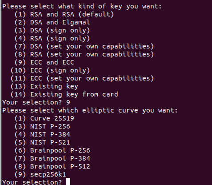Click 'ECC (set your own capabilities)' line
This screenshot has width=212, height=185.
(x=82, y=78)
